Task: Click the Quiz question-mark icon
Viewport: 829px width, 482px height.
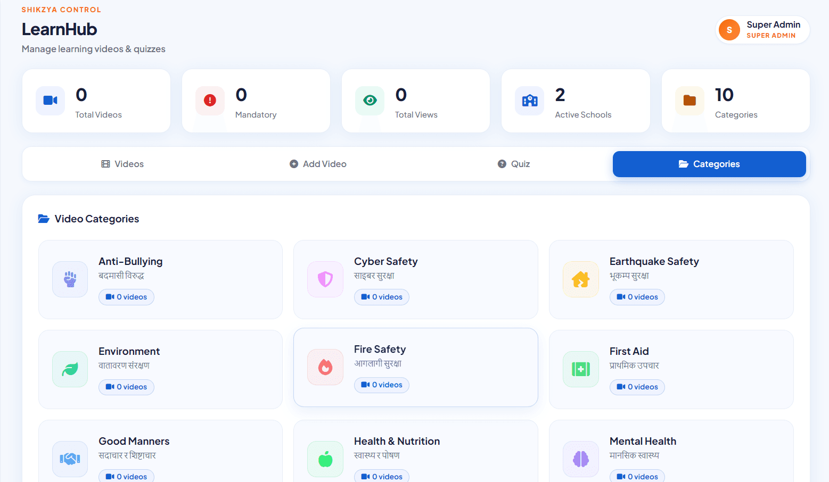Action: click(x=502, y=164)
